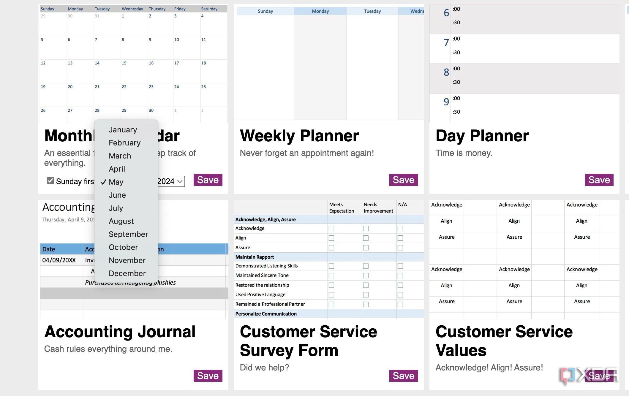The height and width of the screenshot is (396, 629).
Task: Select January in the month list
Action: click(123, 130)
